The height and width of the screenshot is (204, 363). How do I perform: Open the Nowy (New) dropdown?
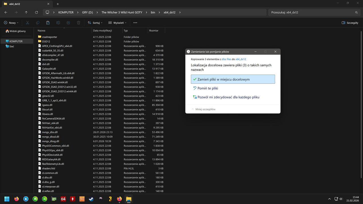point(11,23)
